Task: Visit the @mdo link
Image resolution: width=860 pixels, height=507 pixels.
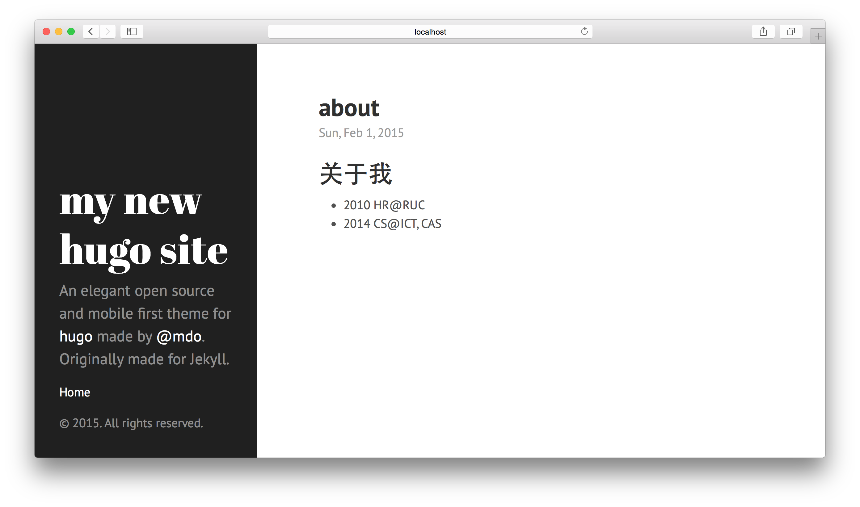Action: [x=179, y=337]
